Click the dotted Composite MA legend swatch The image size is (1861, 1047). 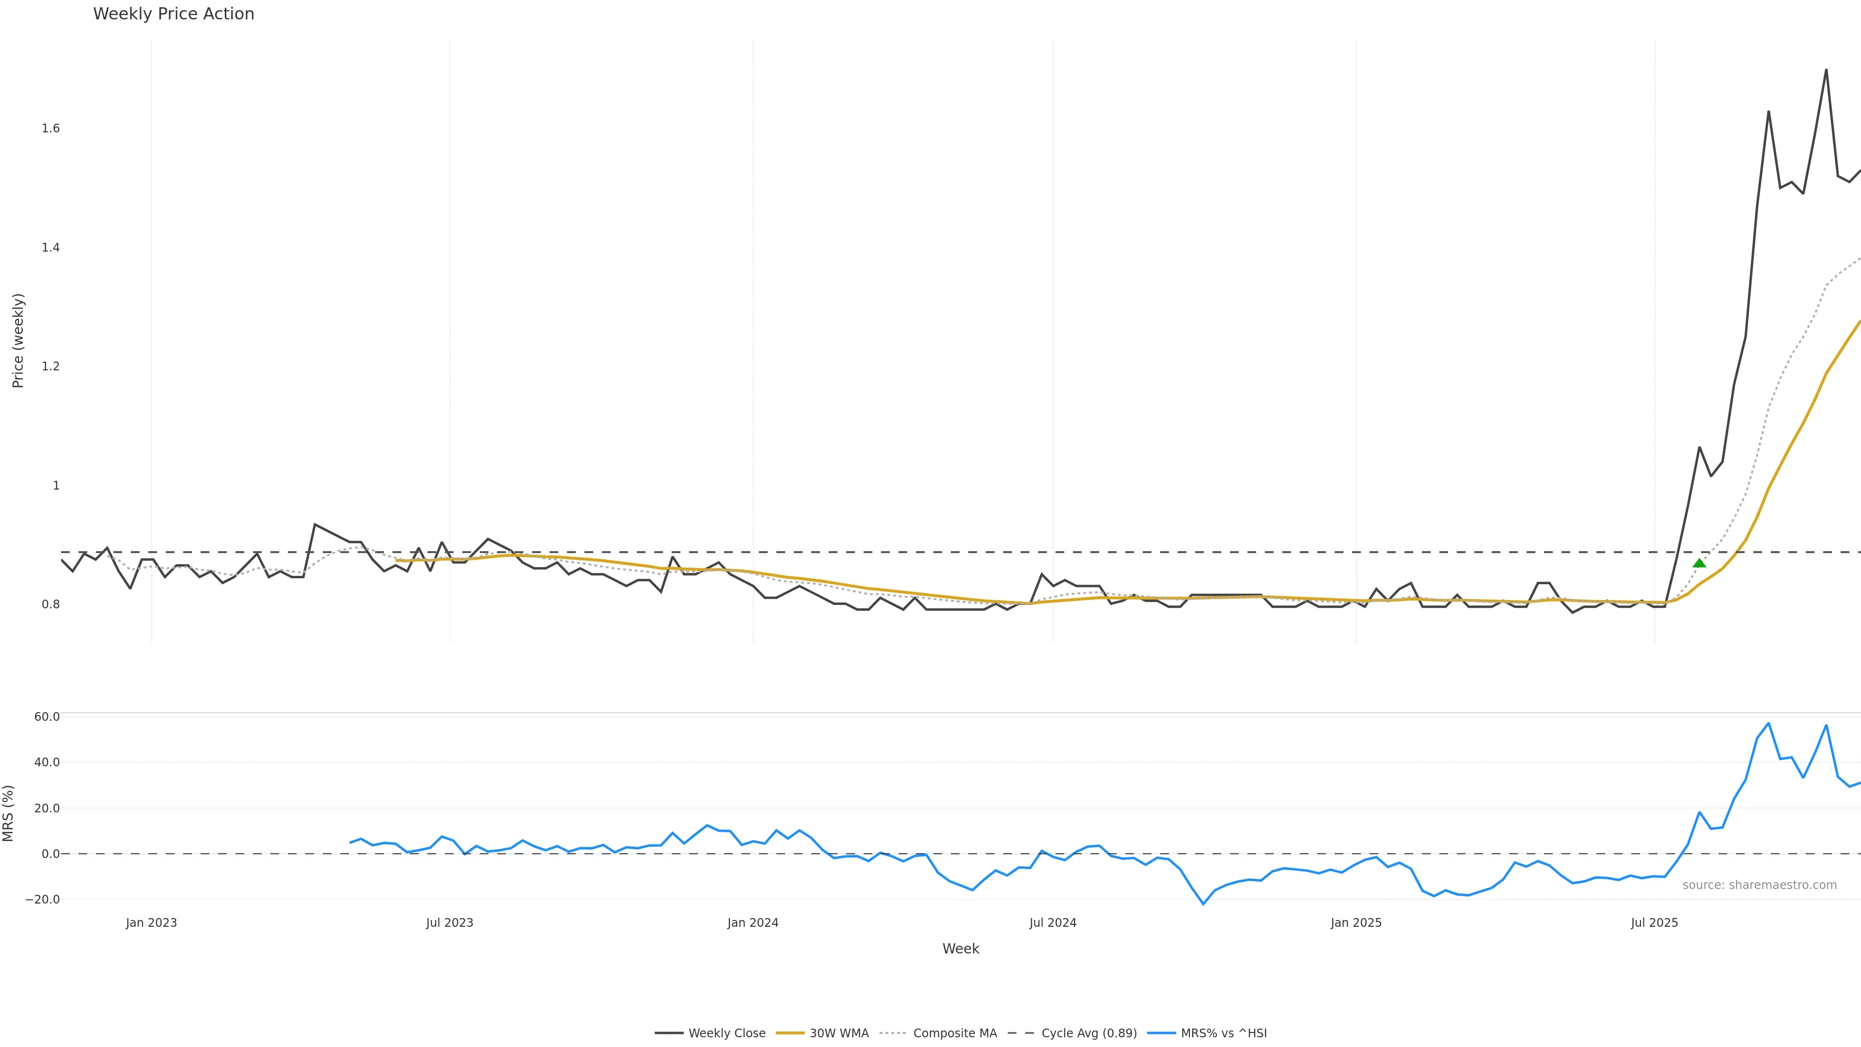[894, 1033]
